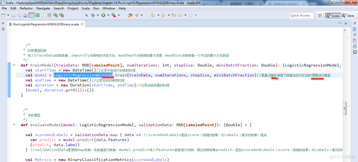Click the green striped lines toolbar icon
Screen dimensions: 358x162
(37, 15)
